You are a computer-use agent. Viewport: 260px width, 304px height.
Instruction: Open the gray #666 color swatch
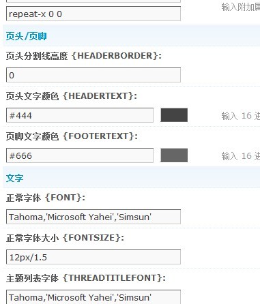pyautogui.click(x=174, y=155)
